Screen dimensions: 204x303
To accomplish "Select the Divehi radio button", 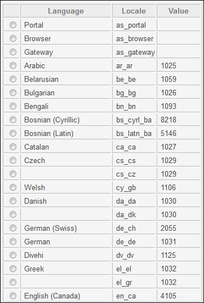I will [x=13, y=255].
